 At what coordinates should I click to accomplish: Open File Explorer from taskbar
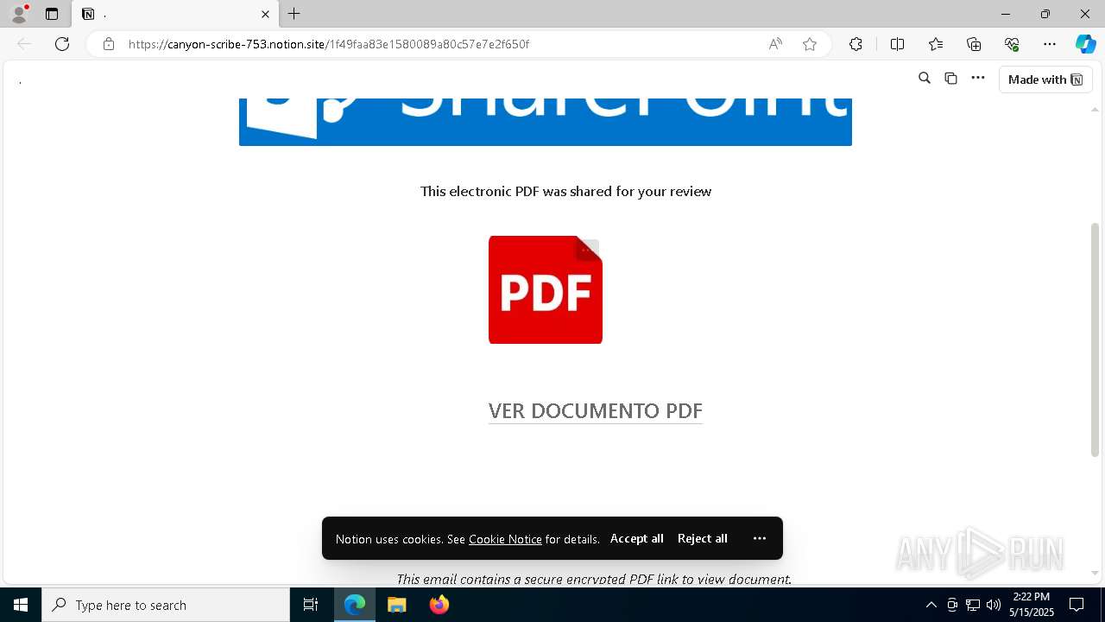click(397, 605)
